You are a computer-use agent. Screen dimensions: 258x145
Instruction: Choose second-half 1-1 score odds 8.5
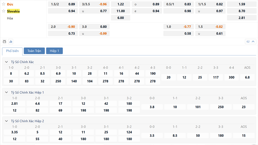coord(175,136)
